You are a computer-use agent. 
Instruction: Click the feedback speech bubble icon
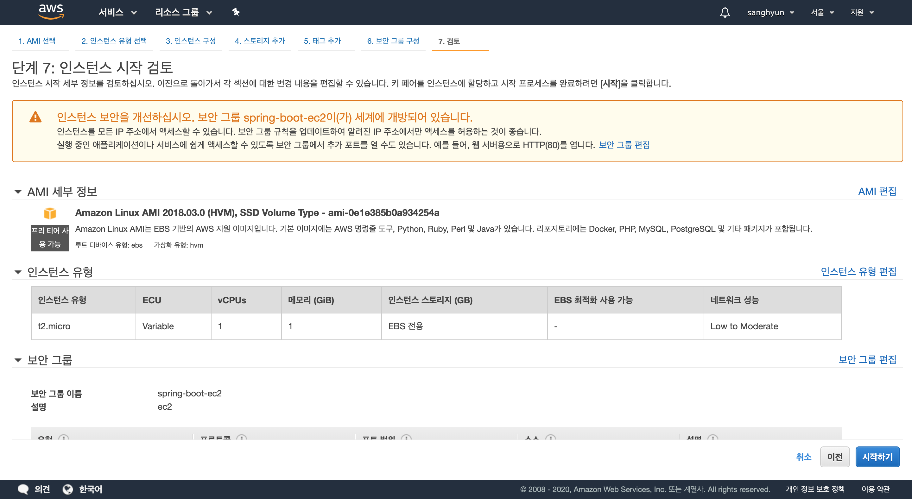[x=23, y=489]
